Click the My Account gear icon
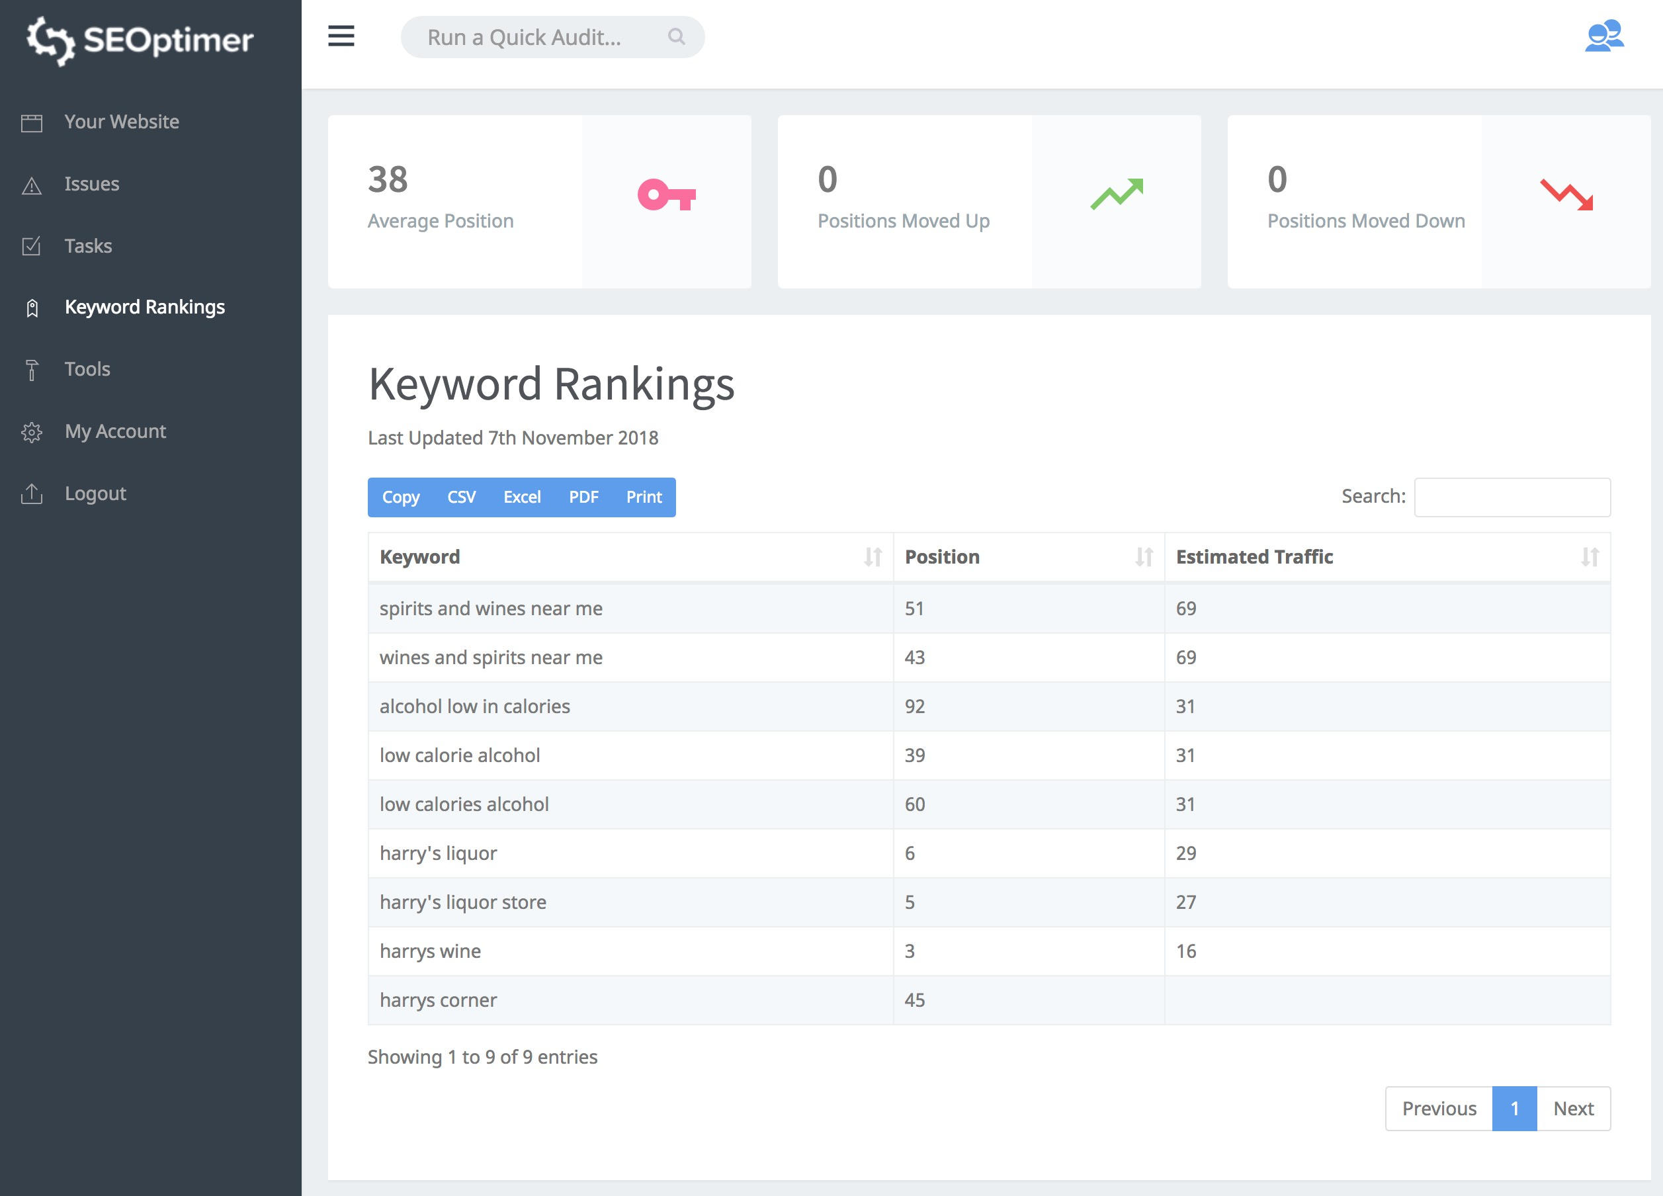Viewport: 1663px width, 1196px height. coord(32,432)
